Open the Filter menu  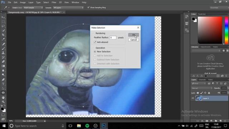(x=54, y=3)
